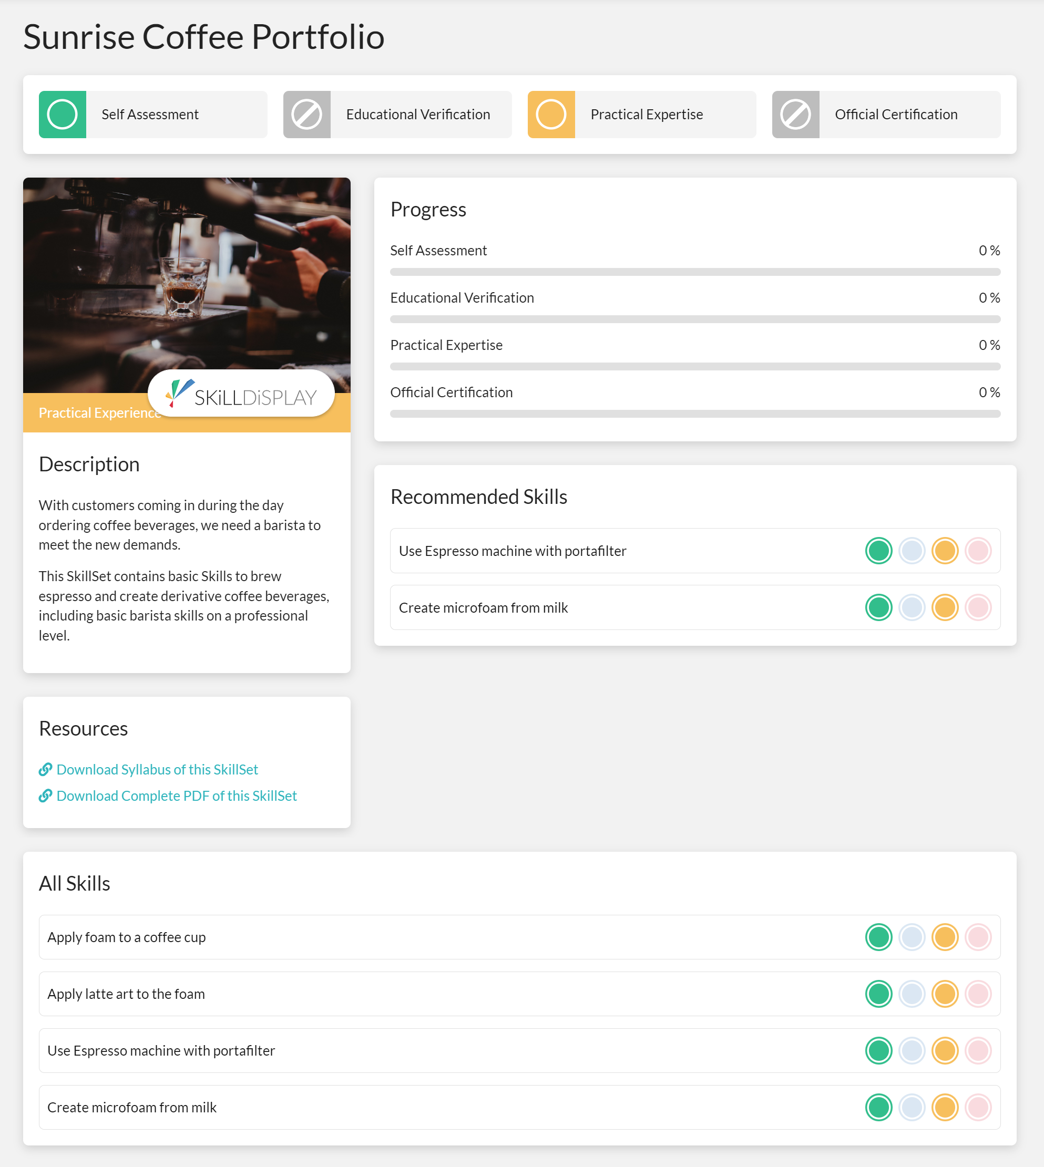Click the Educational Verification progress bar

pos(695,319)
